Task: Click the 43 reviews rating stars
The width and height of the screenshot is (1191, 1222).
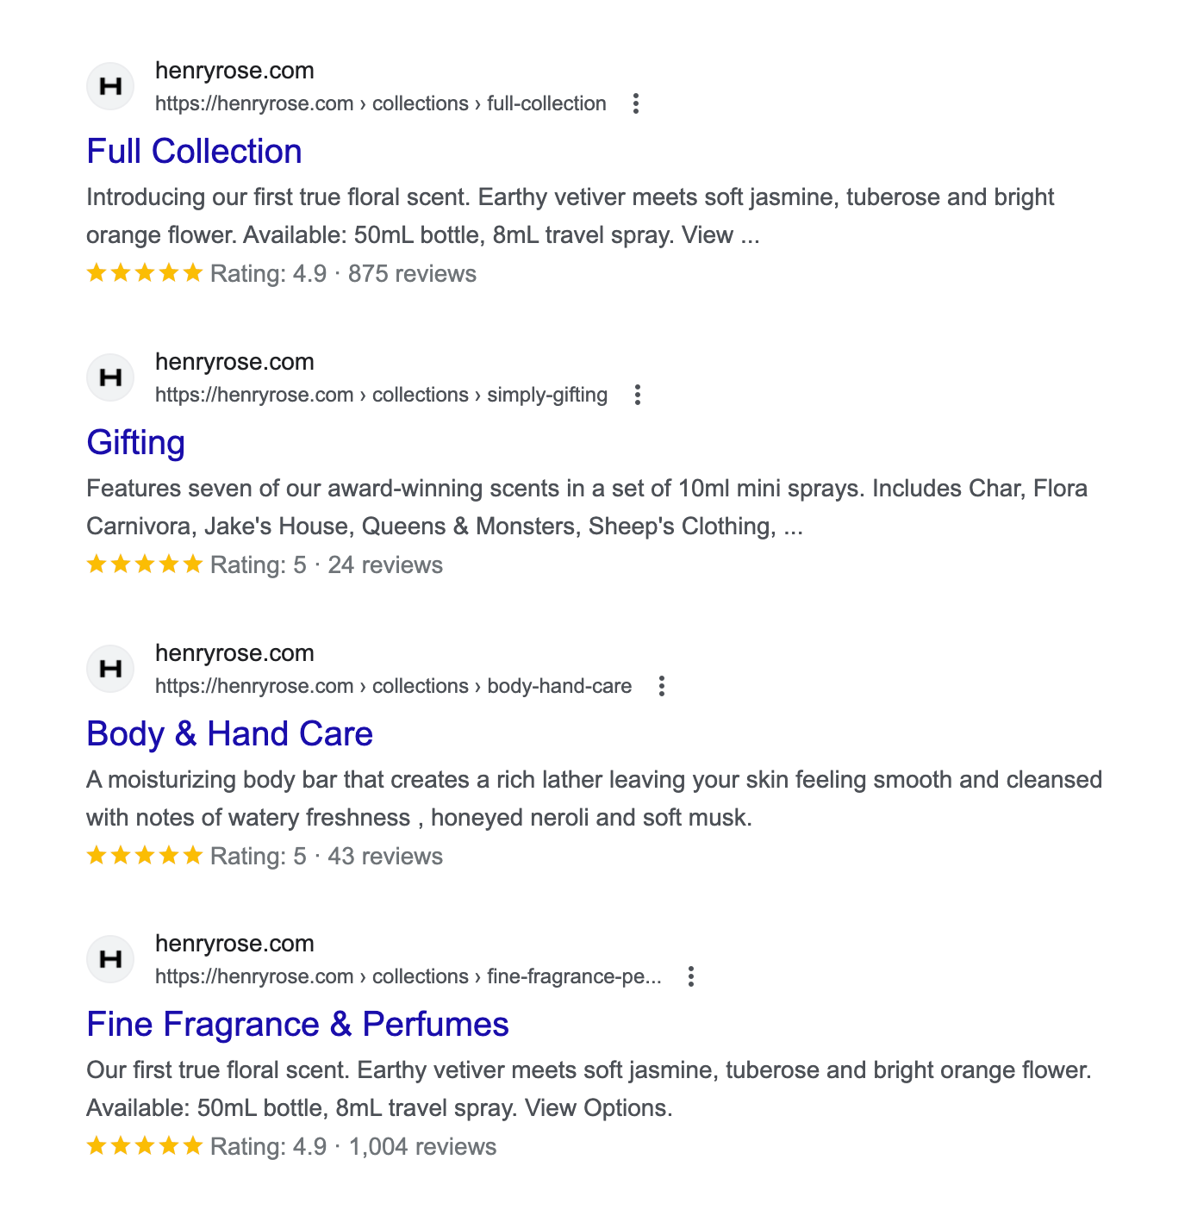Action: click(145, 857)
